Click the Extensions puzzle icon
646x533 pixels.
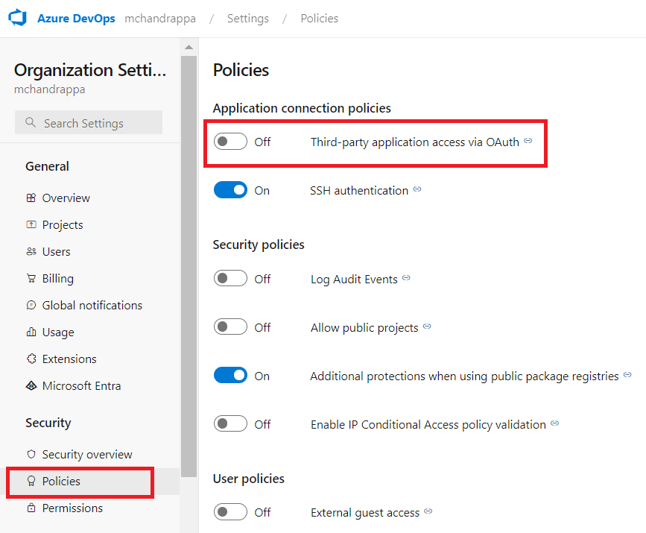(31, 359)
